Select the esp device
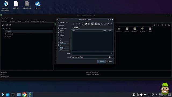This screenshot has height=97, width=172. (x=63, y=50)
